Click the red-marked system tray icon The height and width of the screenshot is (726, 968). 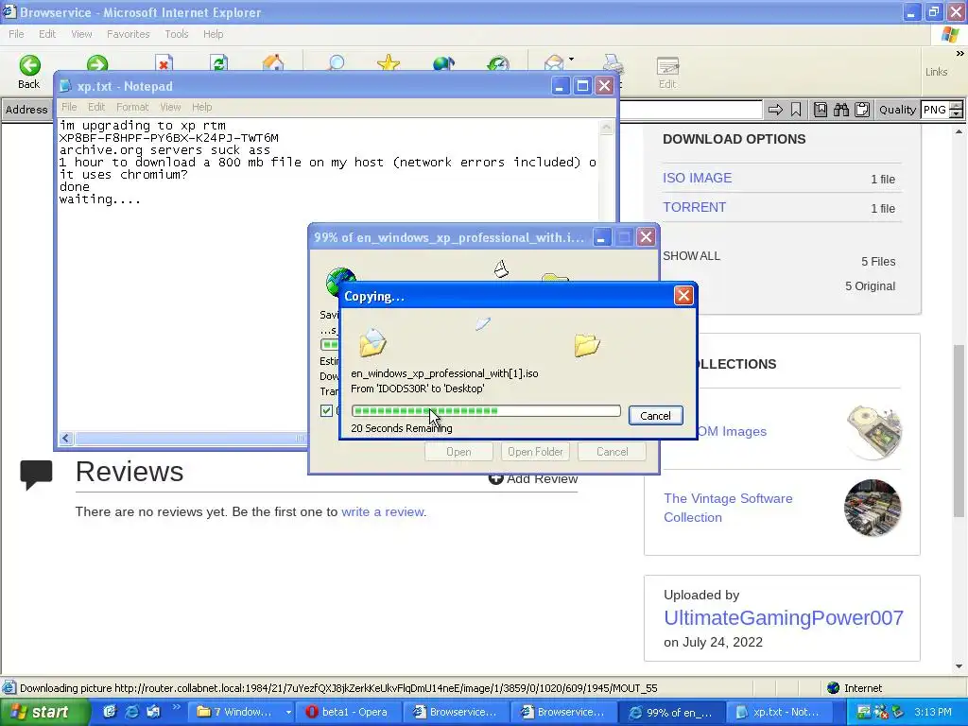click(x=881, y=712)
